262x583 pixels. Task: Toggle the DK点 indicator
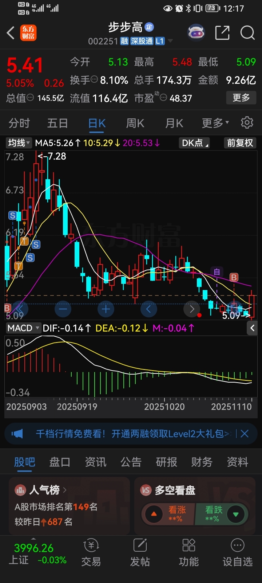pos(195,143)
